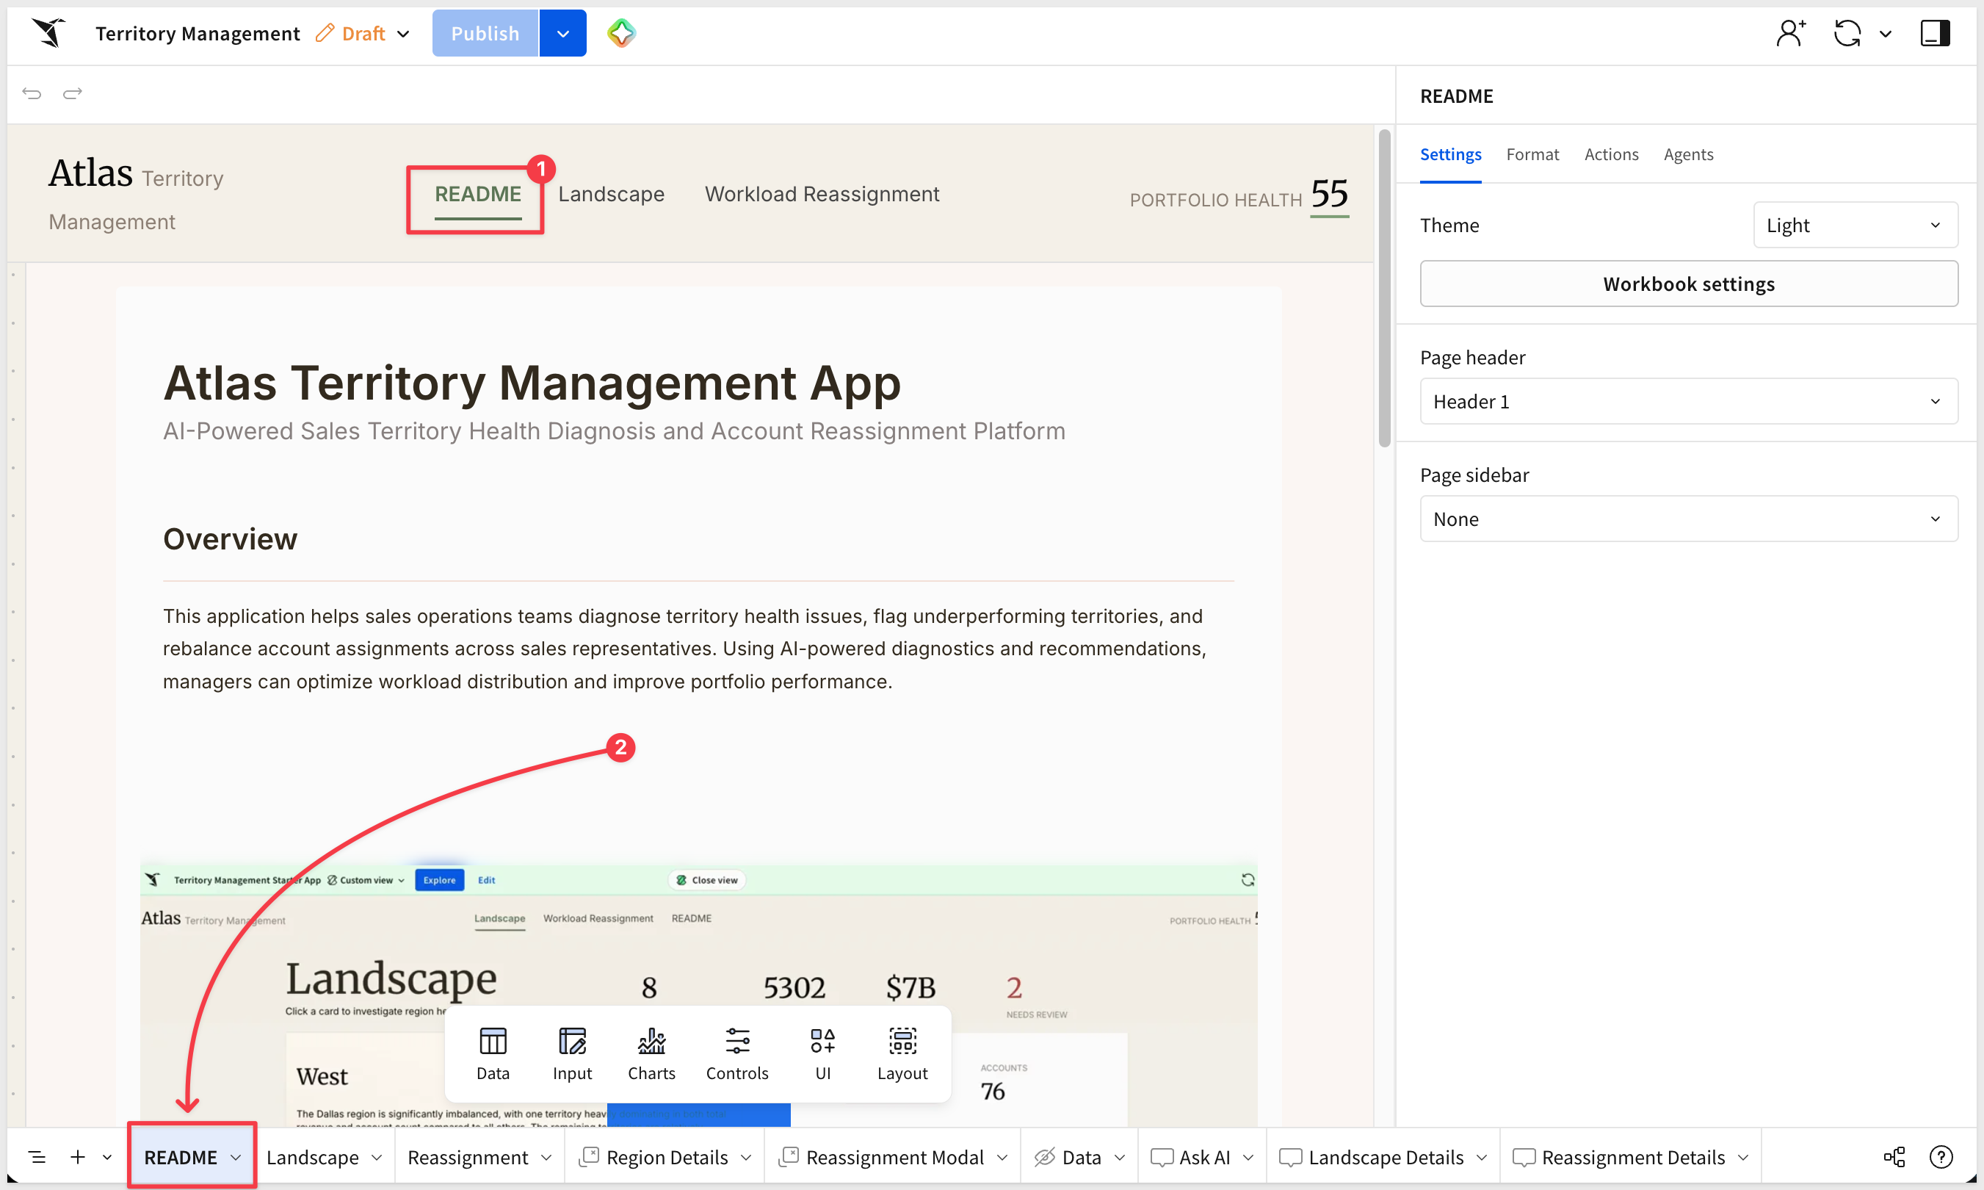The width and height of the screenshot is (1984, 1190).
Task: Open the help question mark icon
Action: click(x=1941, y=1157)
